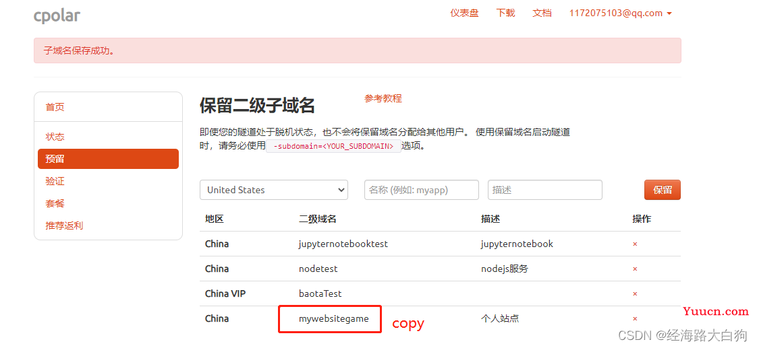Viewport: 757px width, 348px height.
Task: Click the 操作 column header
Action: click(x=642, y=219)
